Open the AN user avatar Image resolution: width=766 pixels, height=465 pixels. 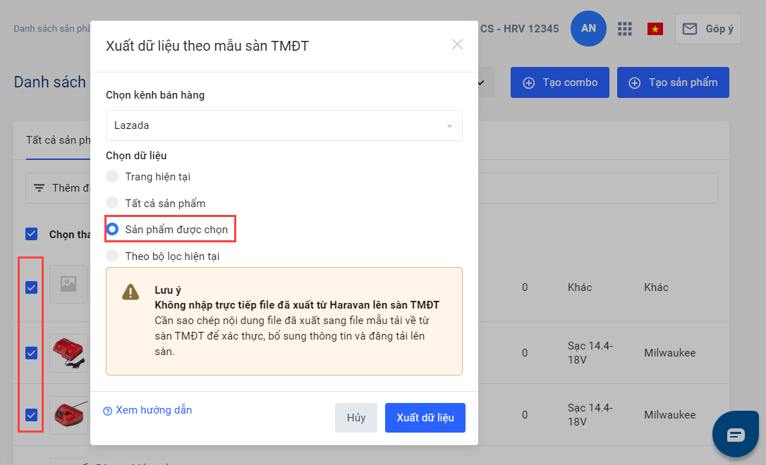[x=588, y=28]
